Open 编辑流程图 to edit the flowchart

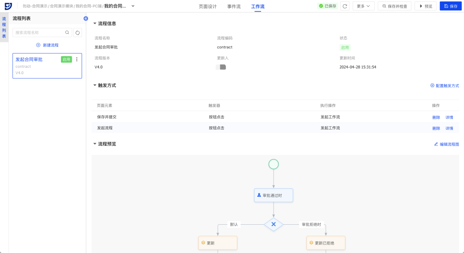[446, 145]
